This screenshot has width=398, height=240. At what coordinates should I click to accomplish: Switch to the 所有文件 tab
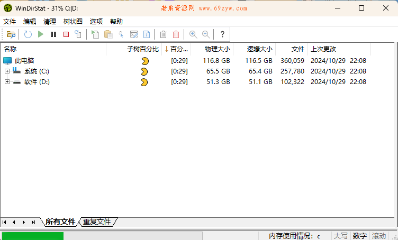pyautogui.click(x=60, y=221)
